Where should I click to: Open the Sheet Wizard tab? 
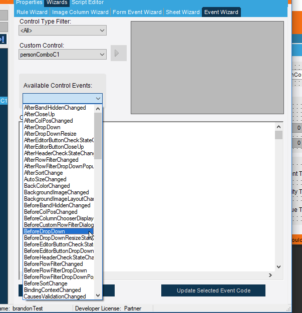pyautogui.click(x=183, y=12)
